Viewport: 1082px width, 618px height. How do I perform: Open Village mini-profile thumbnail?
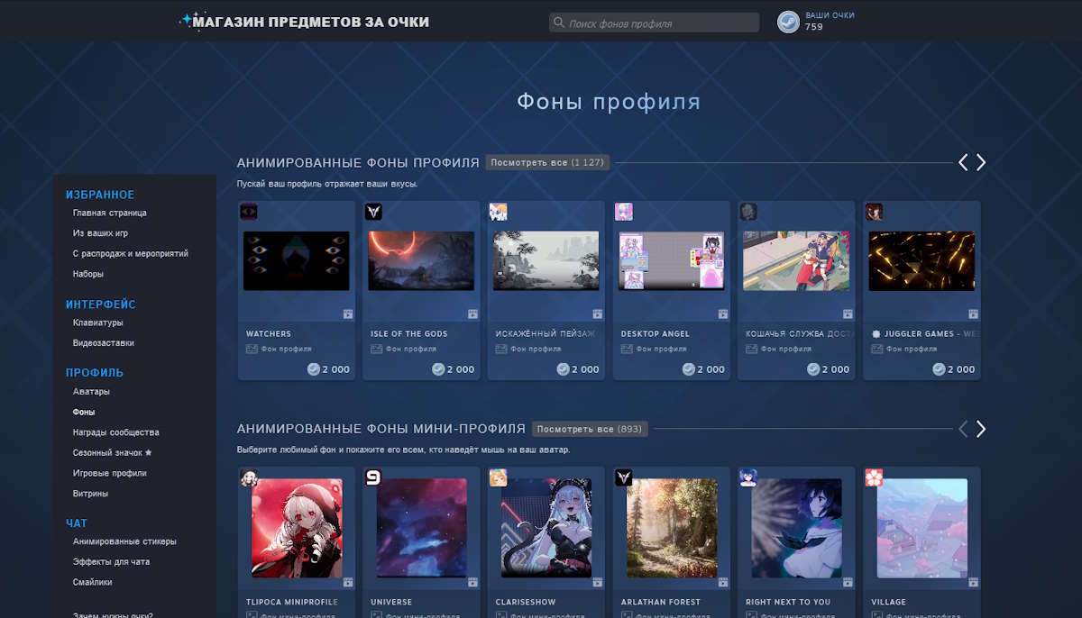[x=922, y=528]
